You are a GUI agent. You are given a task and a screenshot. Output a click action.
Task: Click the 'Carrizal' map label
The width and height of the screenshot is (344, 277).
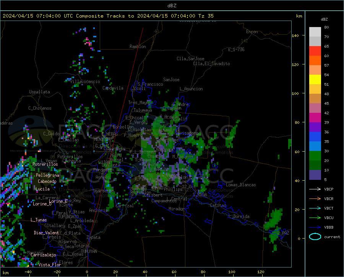pos(124,206)
